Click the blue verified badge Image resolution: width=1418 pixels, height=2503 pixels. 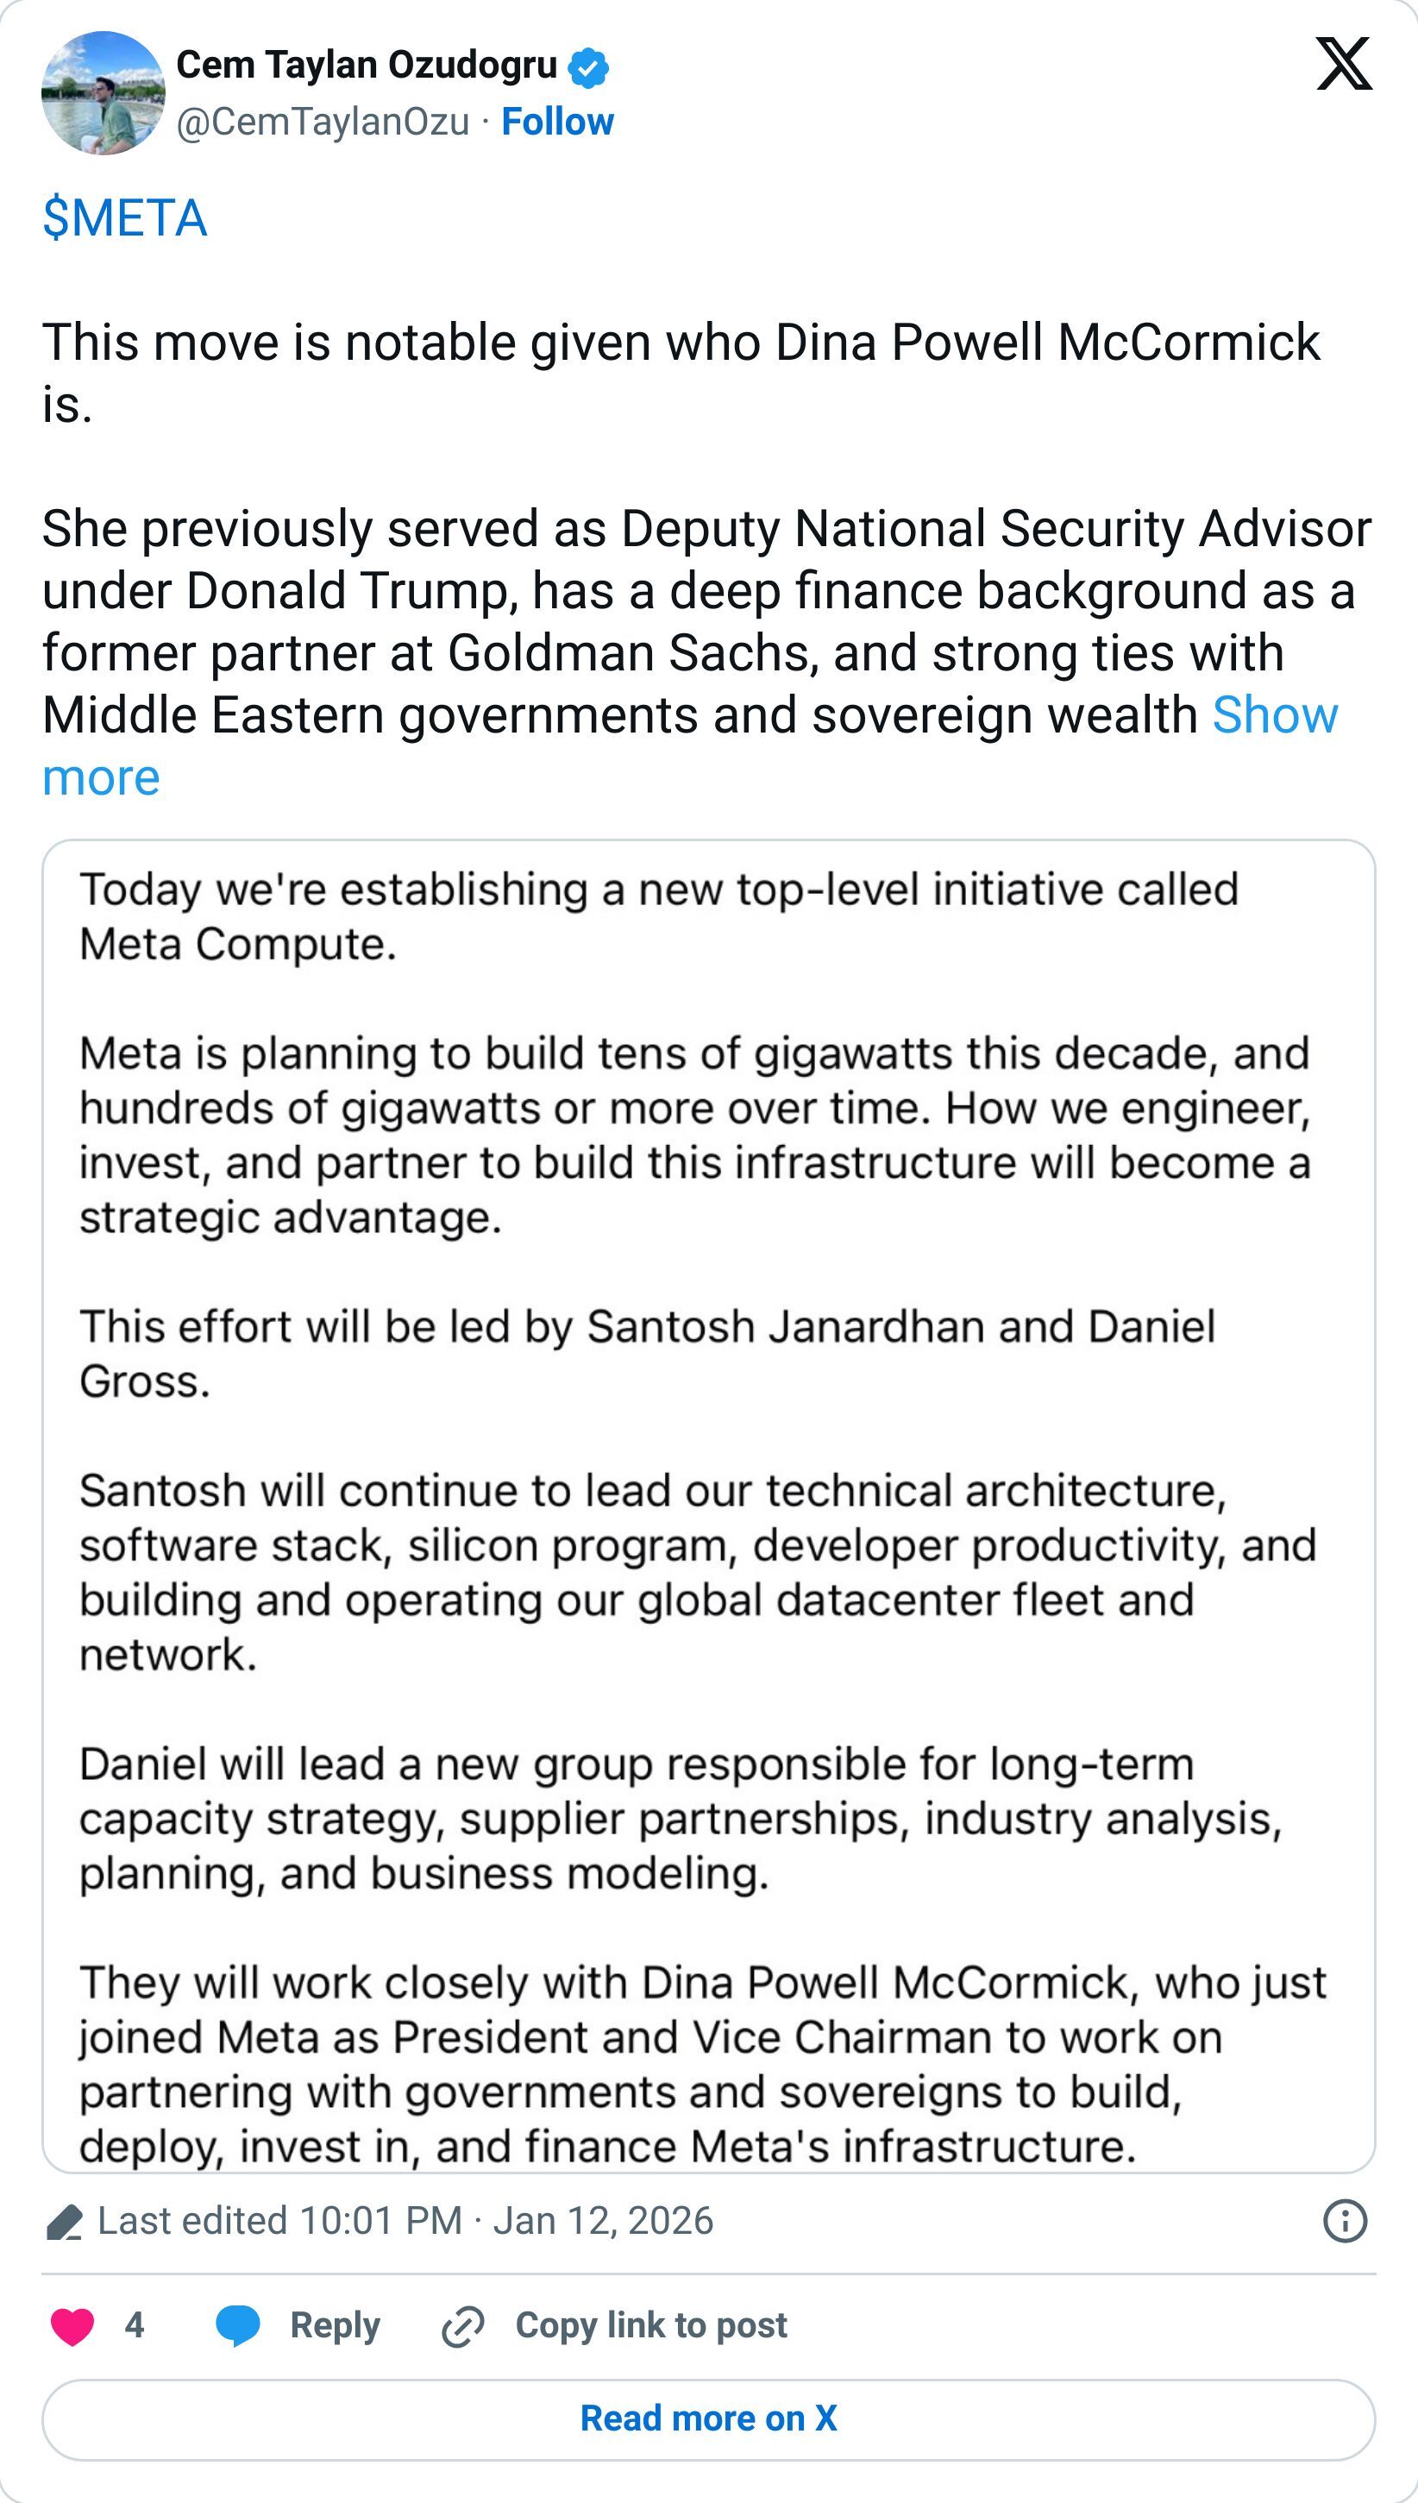[x=588, y=67]
